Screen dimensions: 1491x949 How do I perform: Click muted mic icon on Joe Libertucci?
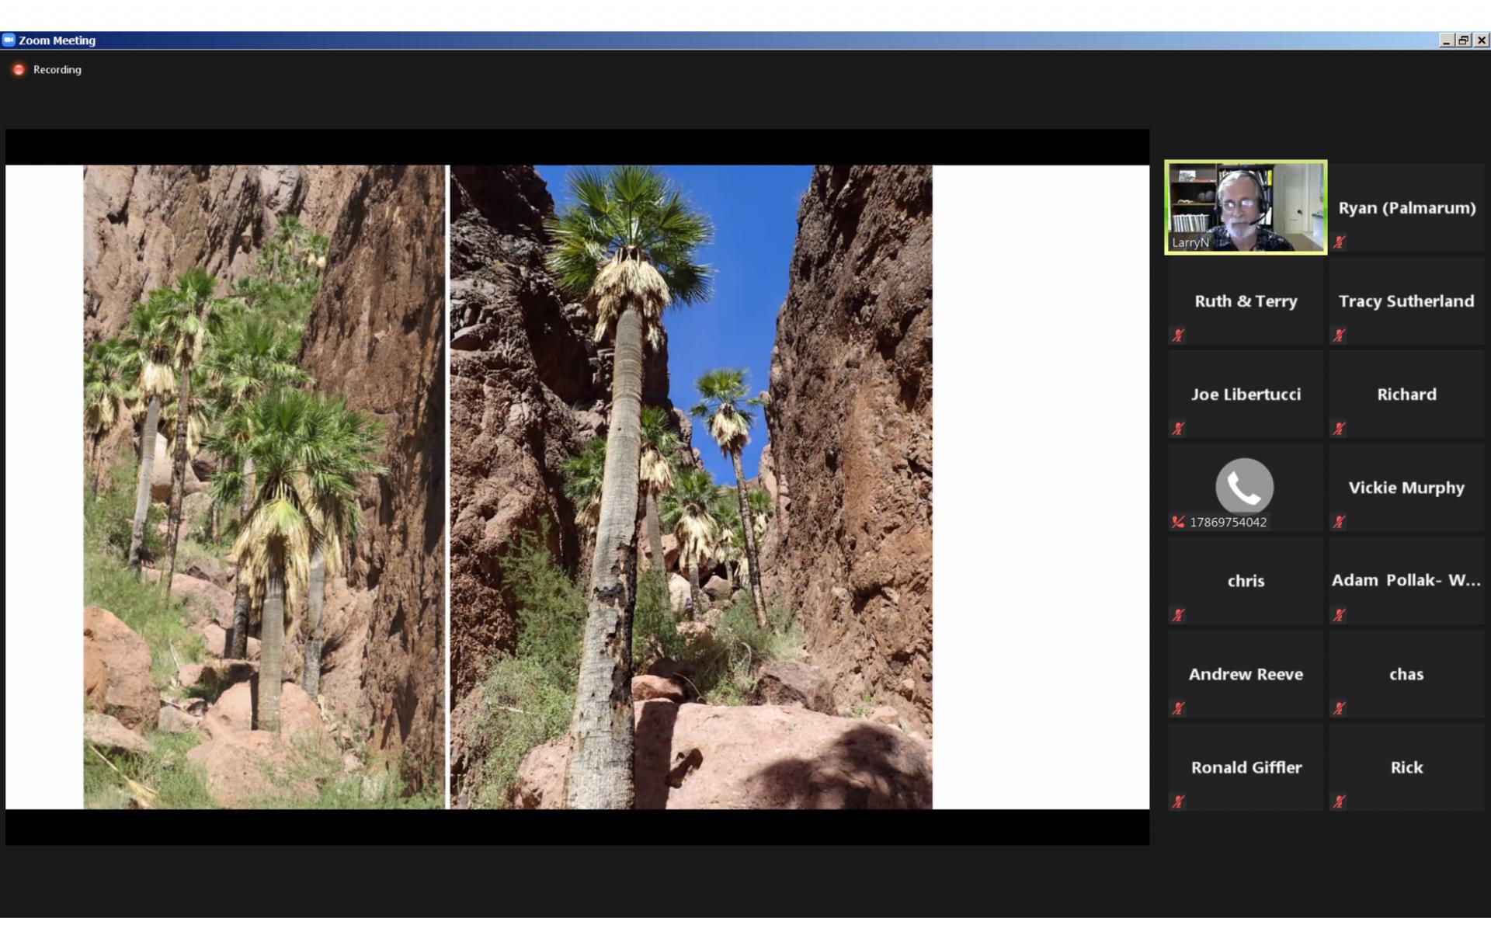point(1178,429)
